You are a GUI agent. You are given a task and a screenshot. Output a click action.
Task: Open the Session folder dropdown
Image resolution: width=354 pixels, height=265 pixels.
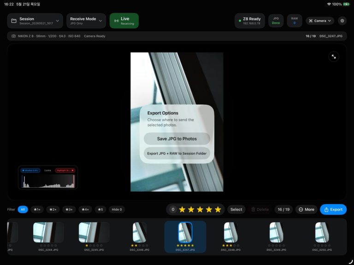35,21
